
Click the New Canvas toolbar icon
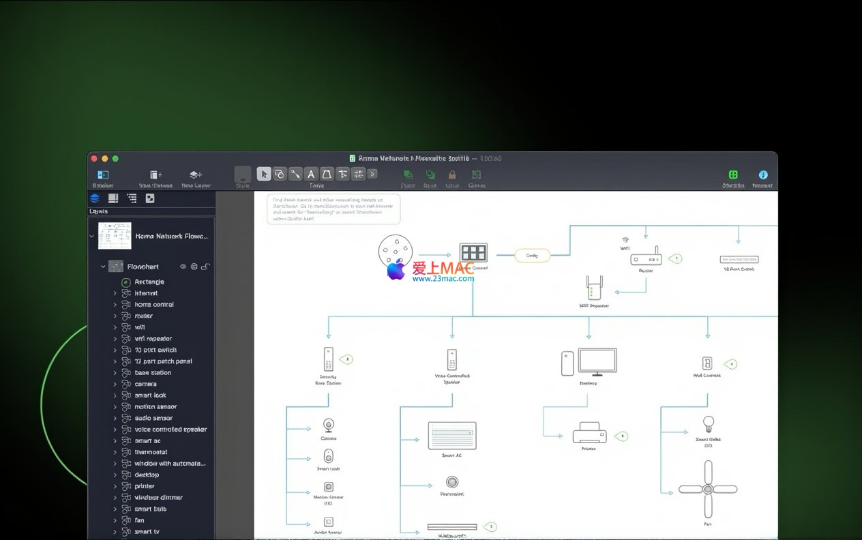(x=155, y=175)
